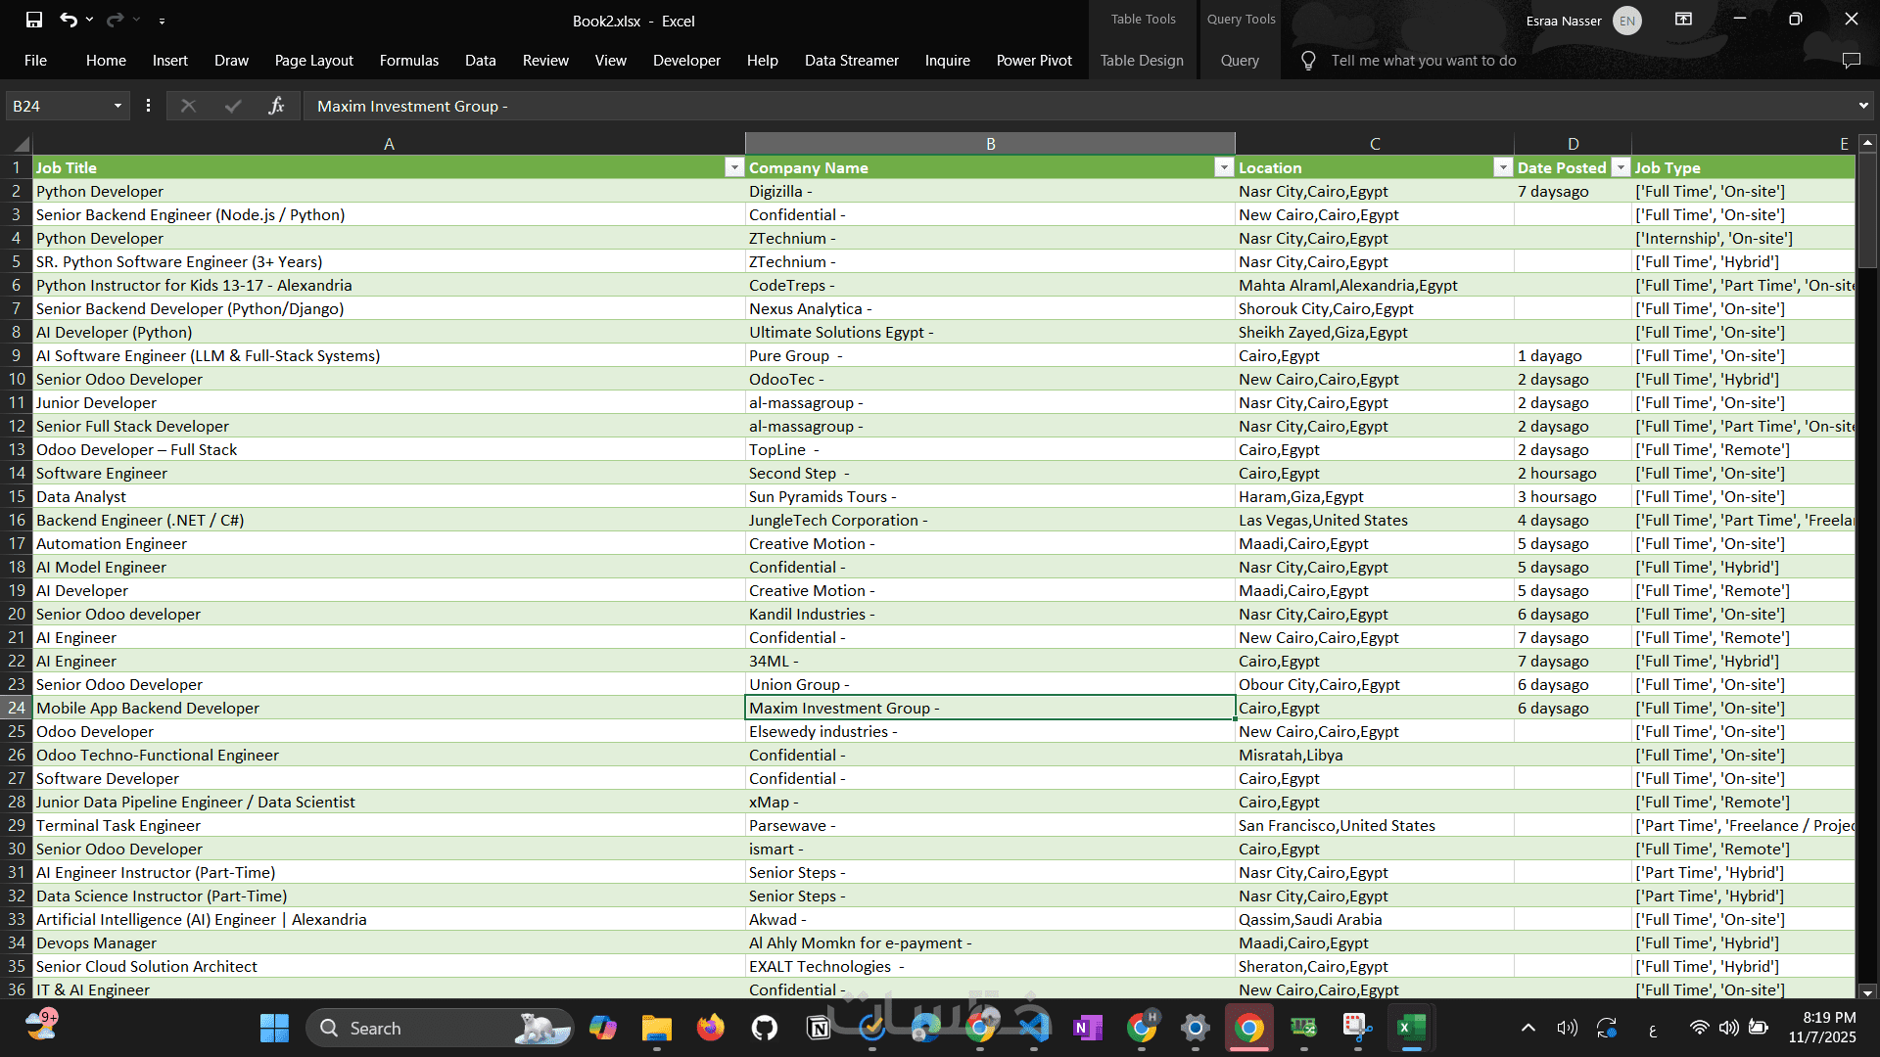Open the Comments speech bubble icon
Screen dimensions: 1880x1057
pos(1851,61)
